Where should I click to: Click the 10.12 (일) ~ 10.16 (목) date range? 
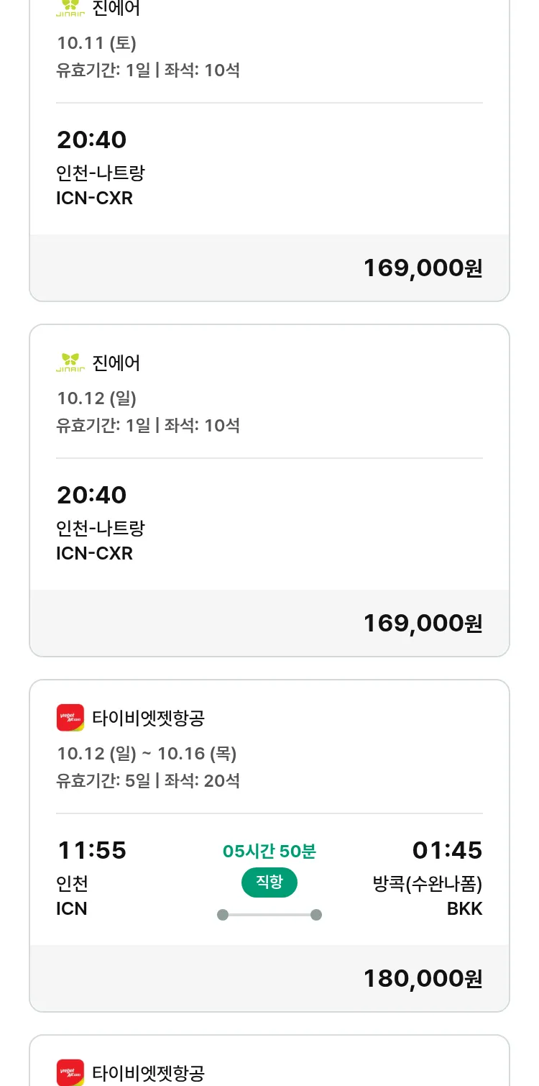[x=147, y=754]
